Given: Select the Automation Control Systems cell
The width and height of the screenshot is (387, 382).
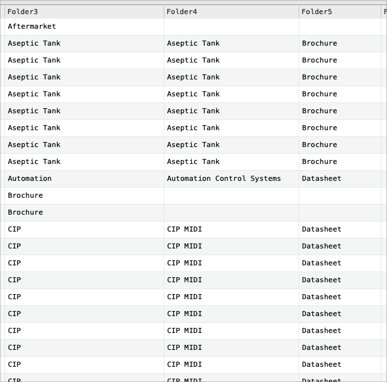Looking at the screenshot, I should point(224,179).
